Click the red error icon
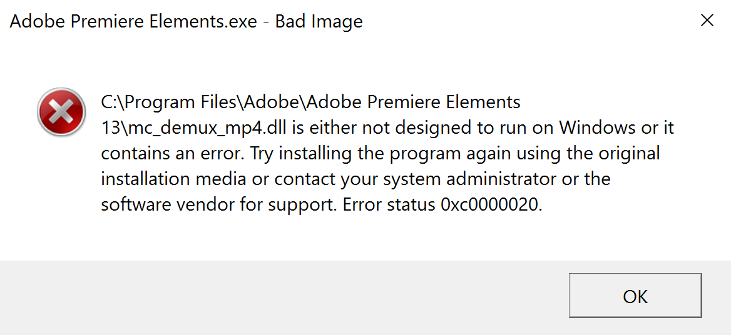The width and height of the screenshot is (731, 335). (61, 112)
